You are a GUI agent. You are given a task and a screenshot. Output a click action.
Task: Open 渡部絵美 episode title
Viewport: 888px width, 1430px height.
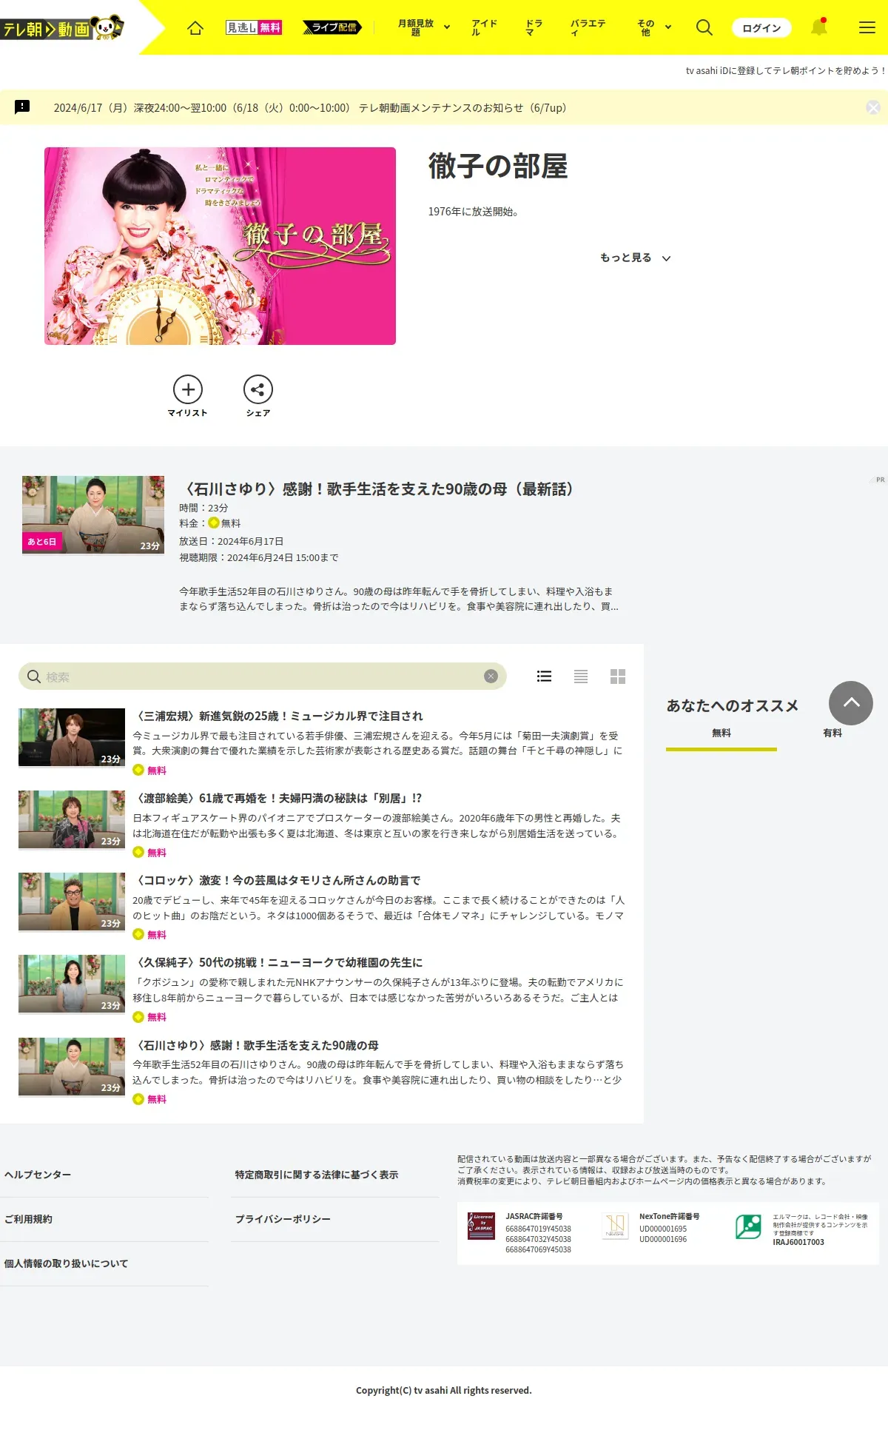coord(279,798)
